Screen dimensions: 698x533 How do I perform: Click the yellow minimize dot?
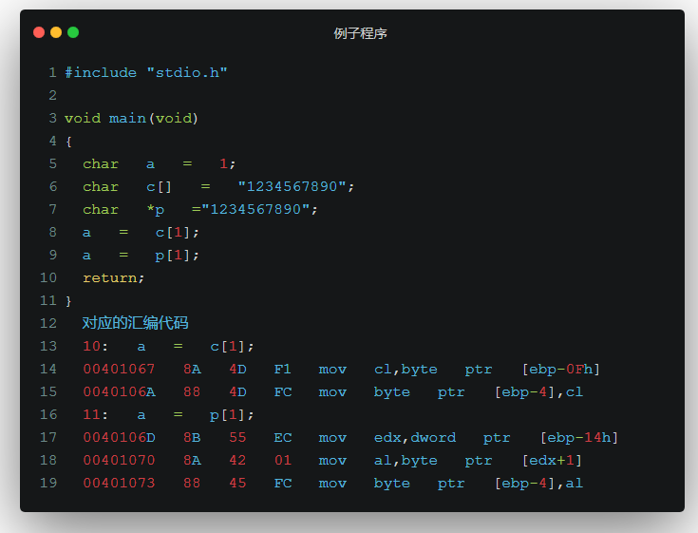coord(56,32)
